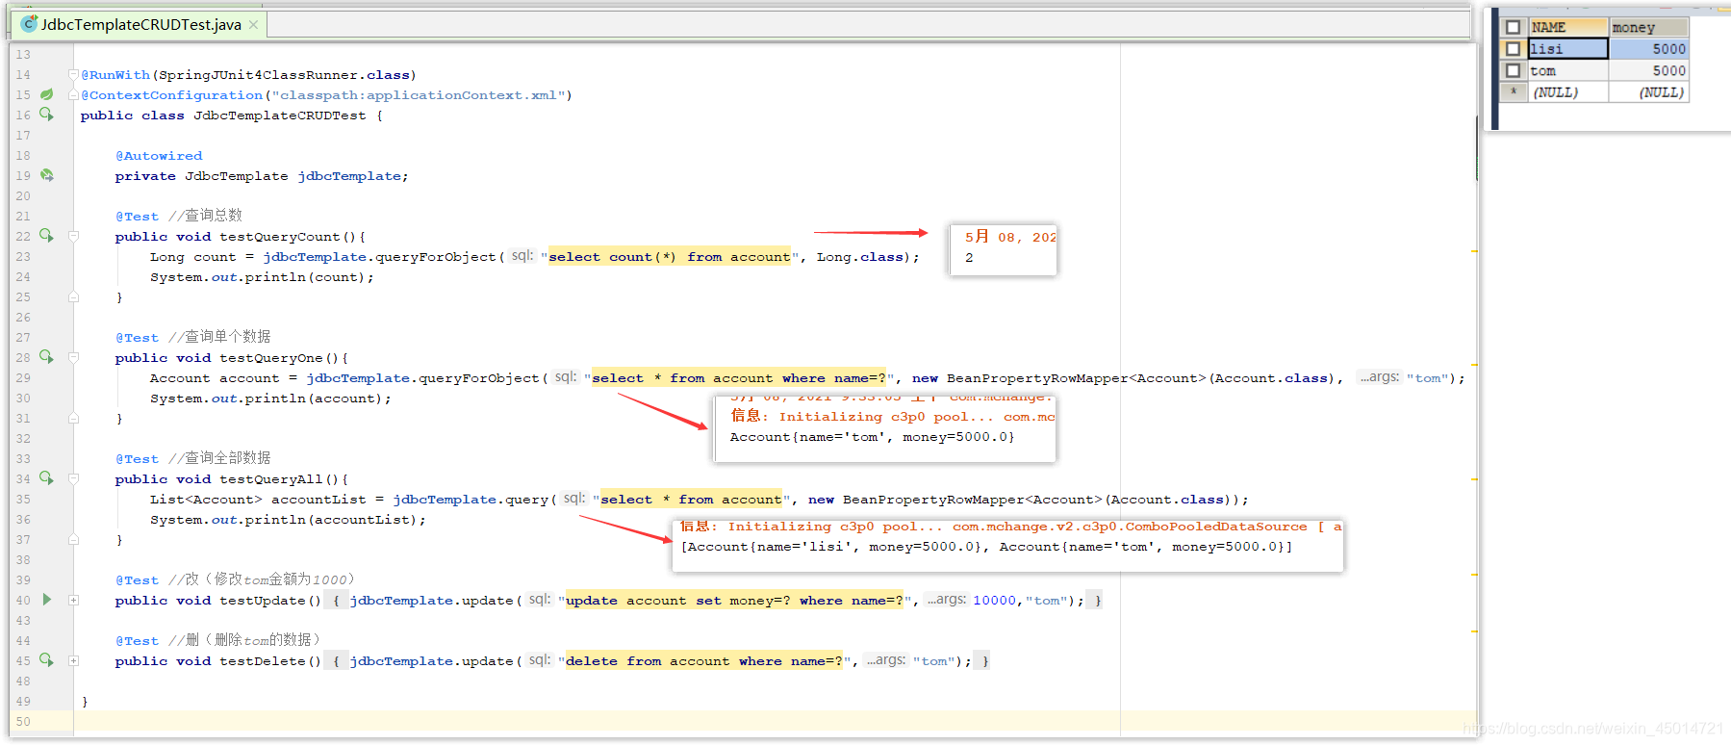Click the editor vertical scrollbar thumb

pos(1476,148)
